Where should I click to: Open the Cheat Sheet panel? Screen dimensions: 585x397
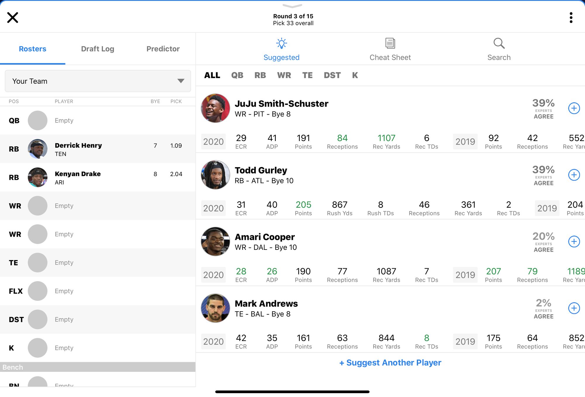pos(390,49)
